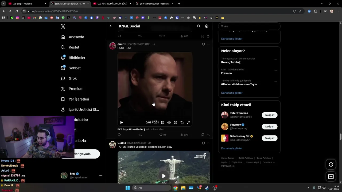The width and height of the screenshot is (342, 192).
Task: Open Gladio's profile avatar
Action: [112, 145]
